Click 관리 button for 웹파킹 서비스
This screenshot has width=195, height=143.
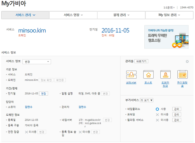[x=177, y=120]
